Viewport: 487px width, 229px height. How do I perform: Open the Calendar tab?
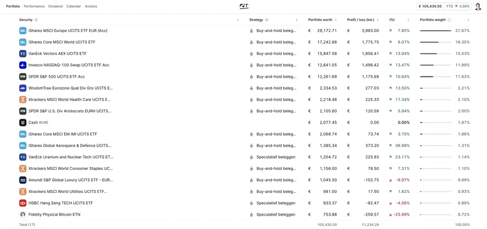click(73, 6)
